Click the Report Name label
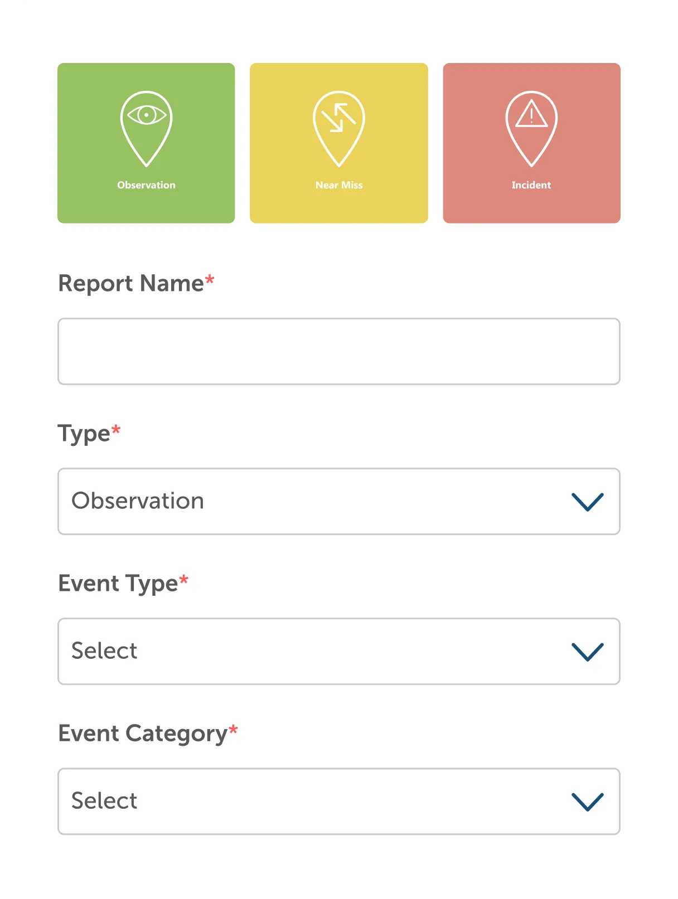This screenshot has width=678, height=899. (136, 284)
